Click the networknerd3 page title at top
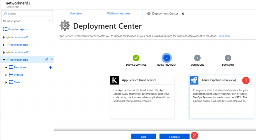256x140 pixels. 18,3
